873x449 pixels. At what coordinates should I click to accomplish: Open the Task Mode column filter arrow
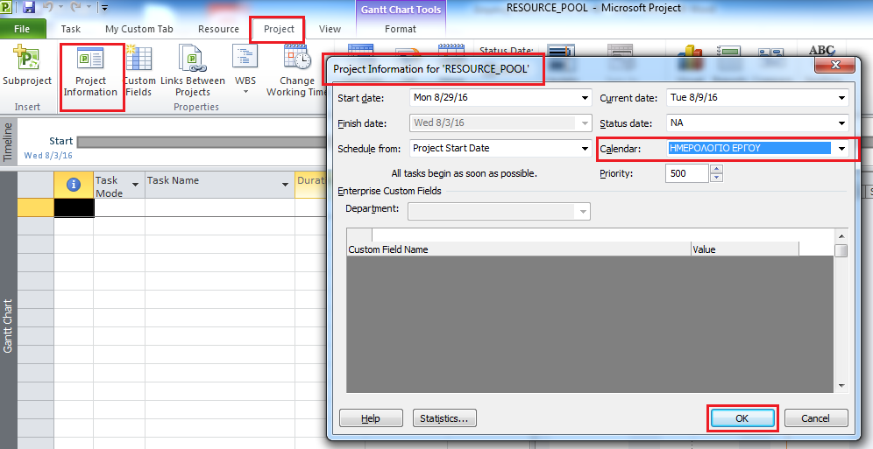pos(135,185)
